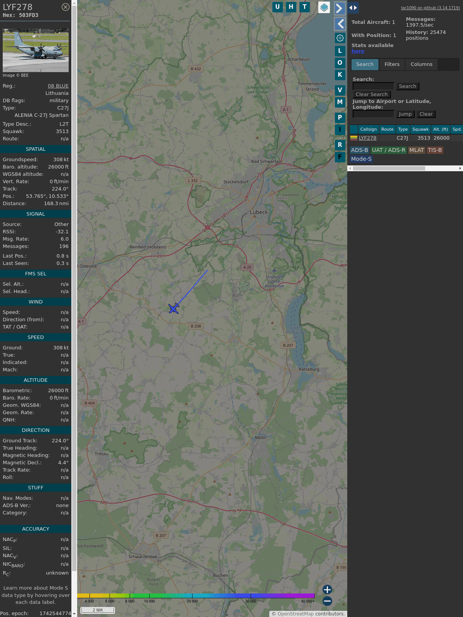Click the Search text input field
The width and height of the screenshot is (463, 617).
click(x=373, y=86)
